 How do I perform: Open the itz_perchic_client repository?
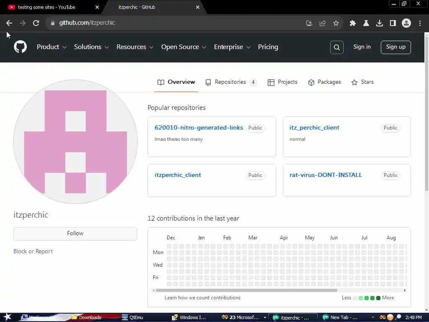[x=314, y=127]
